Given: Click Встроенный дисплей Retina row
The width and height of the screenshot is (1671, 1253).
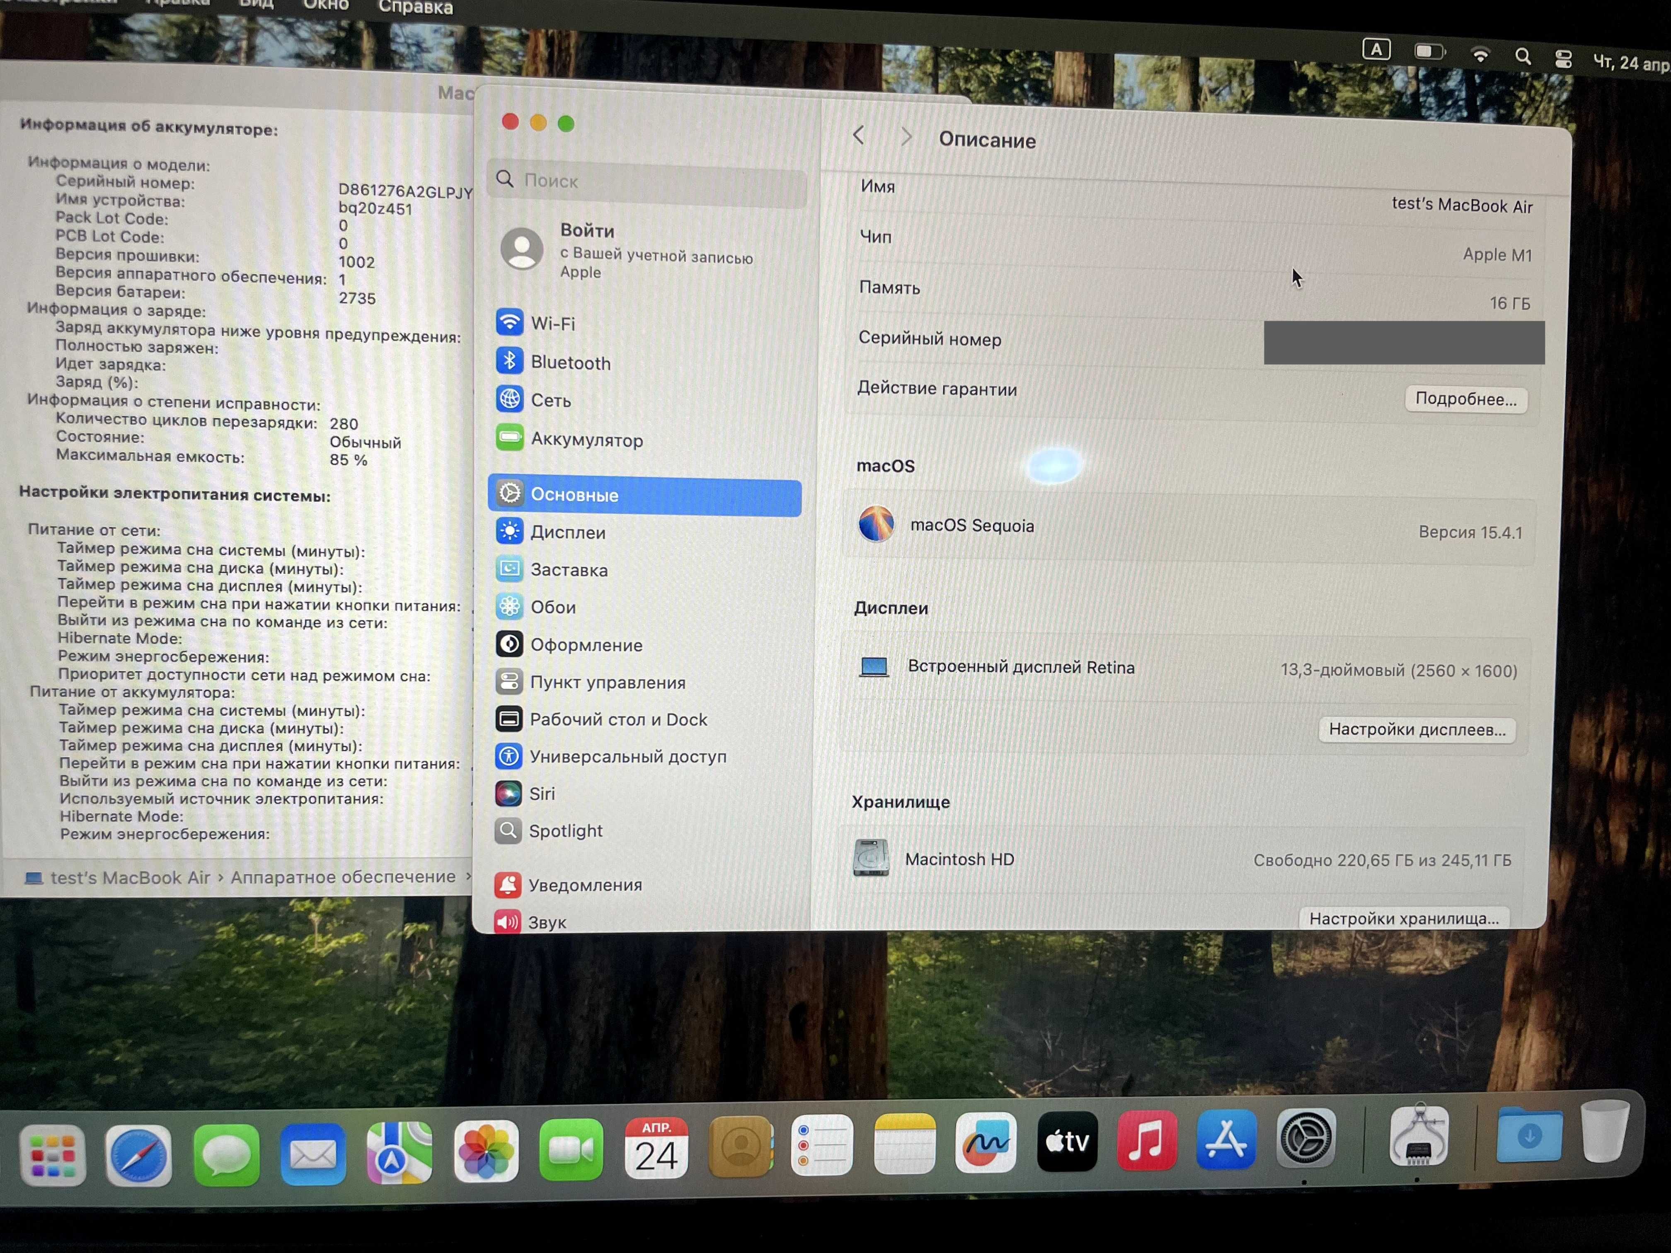Looking at the screenshot, I should [x=1187, y=668].
